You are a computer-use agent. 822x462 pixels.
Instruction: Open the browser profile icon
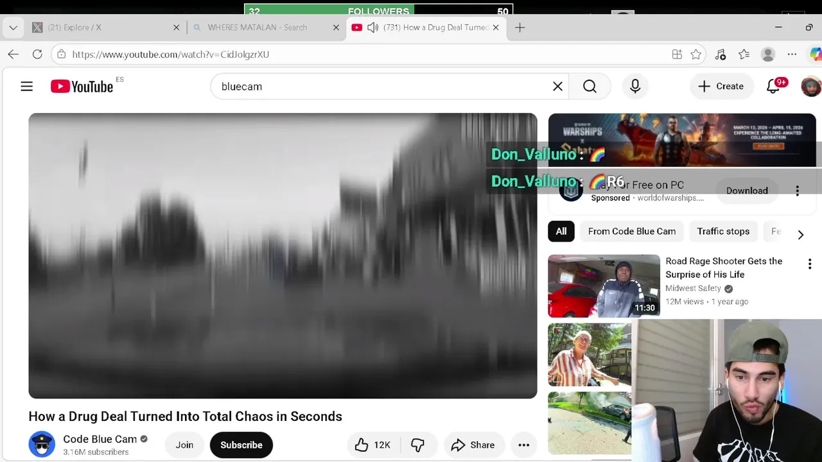[768, 55]
